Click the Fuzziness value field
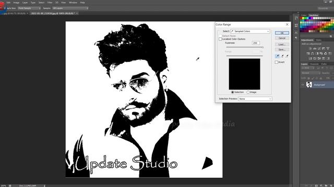Viewport: 334px width, 187px height. pyautogui.click(x=256, y=43)
